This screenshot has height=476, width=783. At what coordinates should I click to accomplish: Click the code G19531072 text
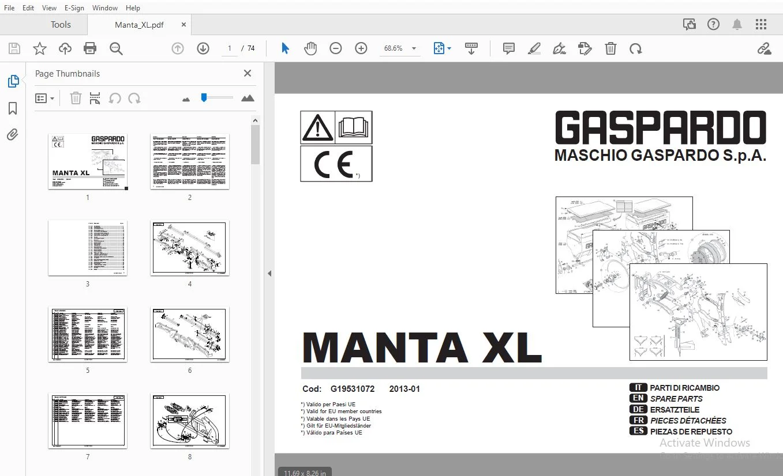pyautogui.click(x=353, y=389)
